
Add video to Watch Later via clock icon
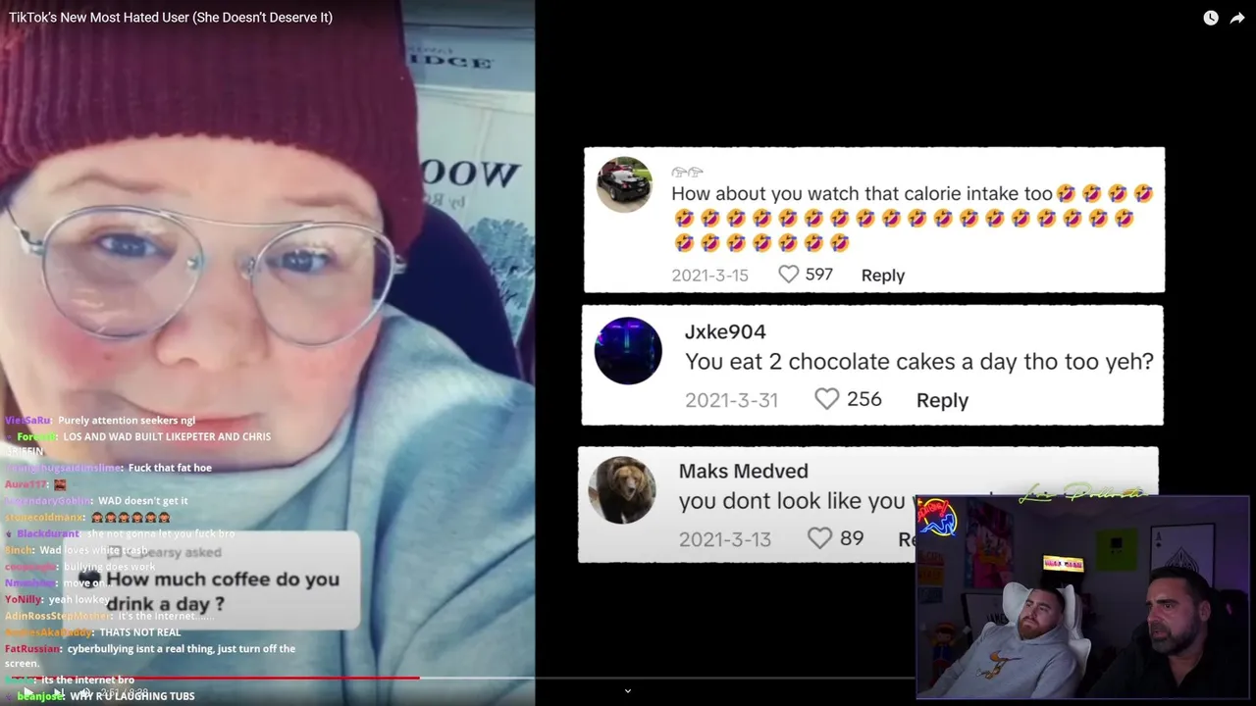[1211, 18]
